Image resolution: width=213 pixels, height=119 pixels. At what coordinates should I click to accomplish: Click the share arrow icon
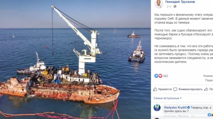206,89
